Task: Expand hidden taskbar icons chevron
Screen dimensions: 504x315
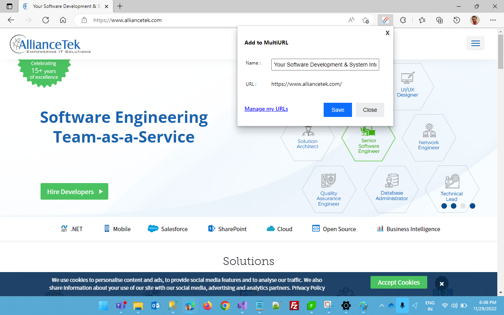Action: click(382, 306)
